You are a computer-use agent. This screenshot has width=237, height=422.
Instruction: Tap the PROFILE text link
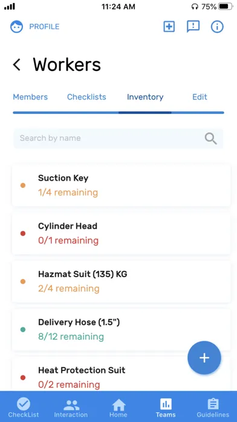tap(44, 27)
